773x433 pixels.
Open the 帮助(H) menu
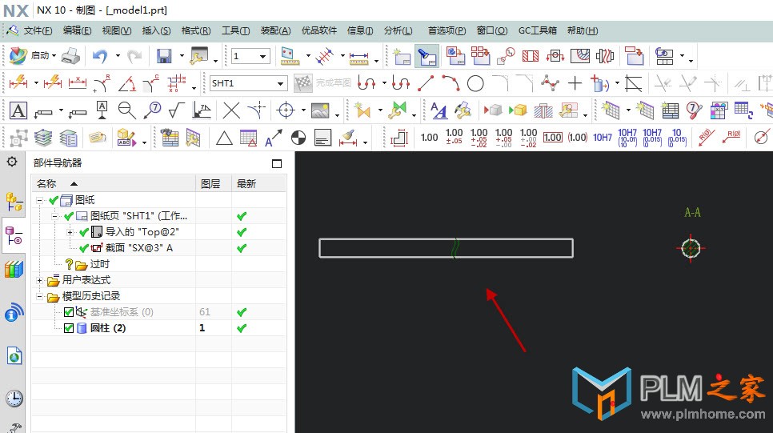(583, 30)
